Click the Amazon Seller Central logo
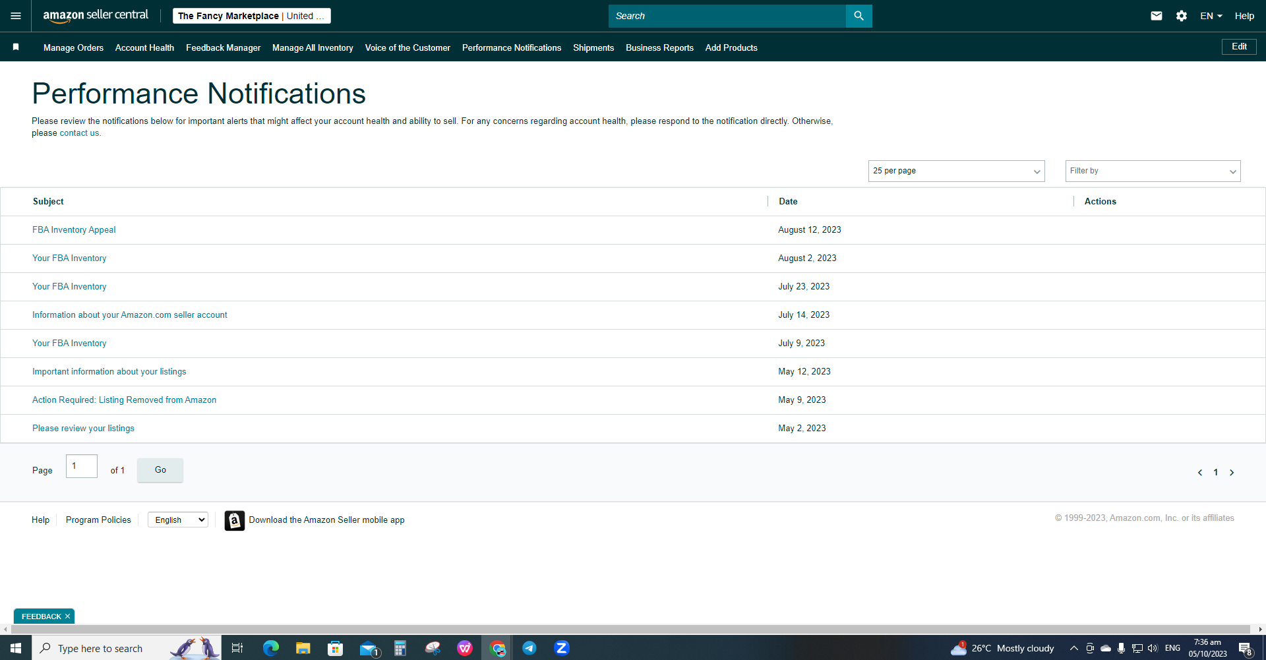Image resolution: width=1266 pixels, height=660 pixels. 96,16
